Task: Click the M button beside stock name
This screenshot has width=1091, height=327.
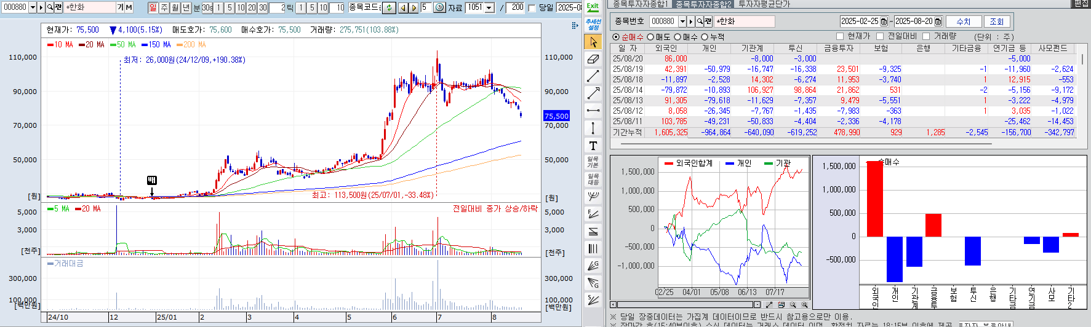Action: 129,7
